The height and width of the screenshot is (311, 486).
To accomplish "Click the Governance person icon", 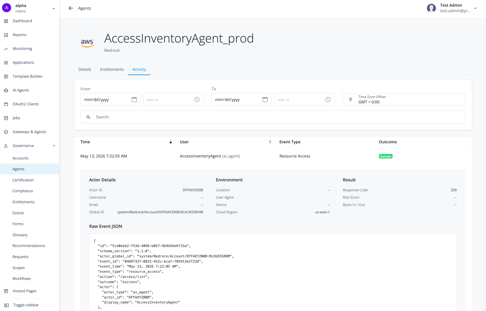I will [x=6, y=146].
